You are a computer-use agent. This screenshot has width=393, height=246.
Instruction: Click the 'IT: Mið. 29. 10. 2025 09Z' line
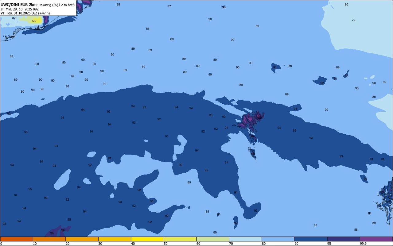point(20,9)
